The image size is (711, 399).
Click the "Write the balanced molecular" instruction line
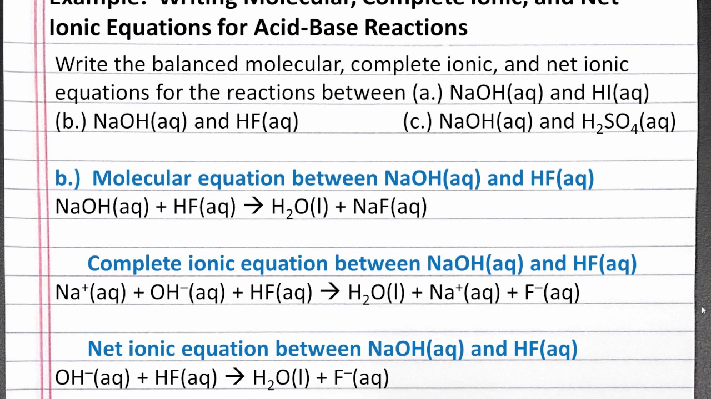[x=342, y=64]
